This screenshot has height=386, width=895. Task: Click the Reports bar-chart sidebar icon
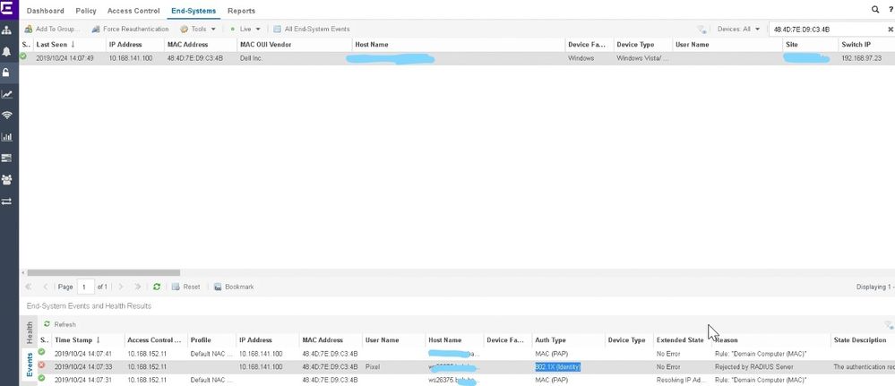8,137
